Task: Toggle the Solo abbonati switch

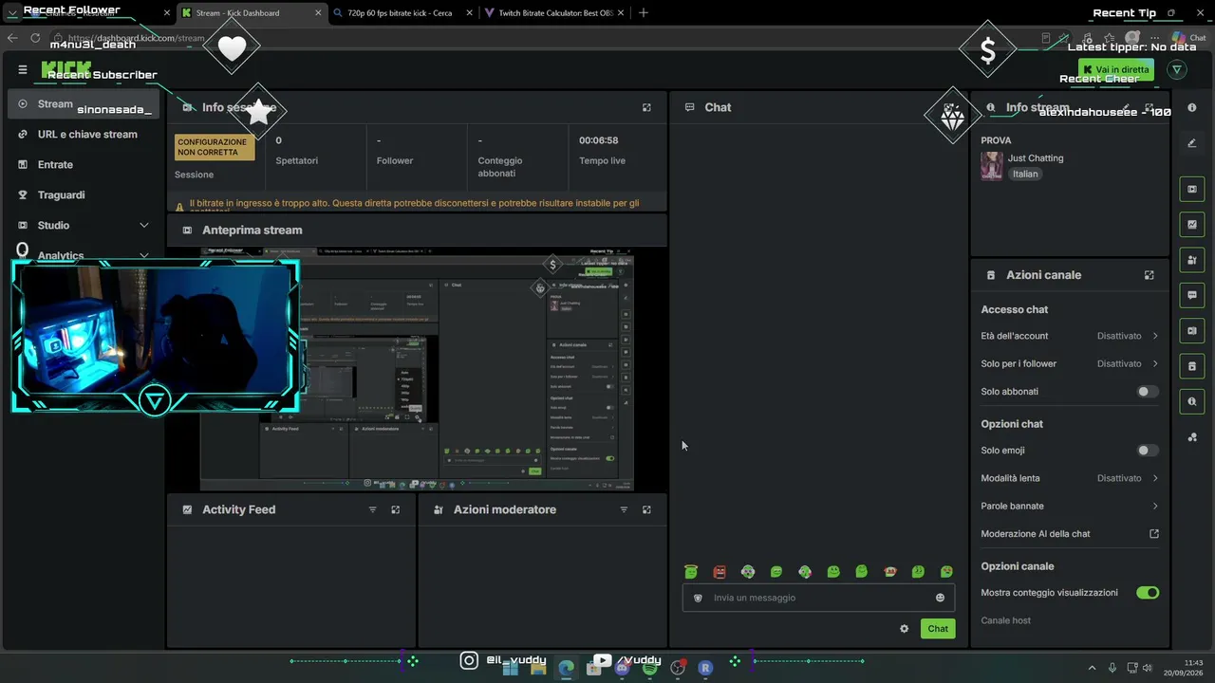Action: (1148, 392)
